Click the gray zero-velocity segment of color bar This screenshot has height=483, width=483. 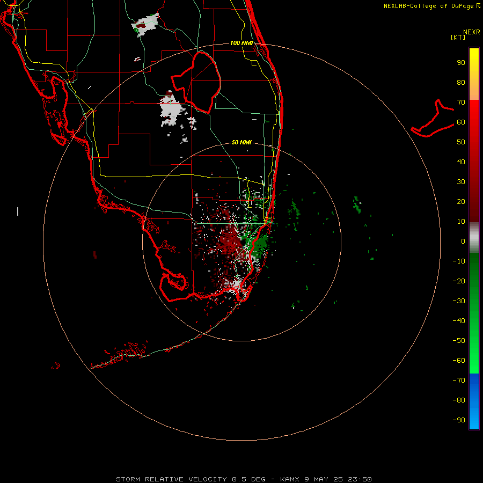click(474, 238)
